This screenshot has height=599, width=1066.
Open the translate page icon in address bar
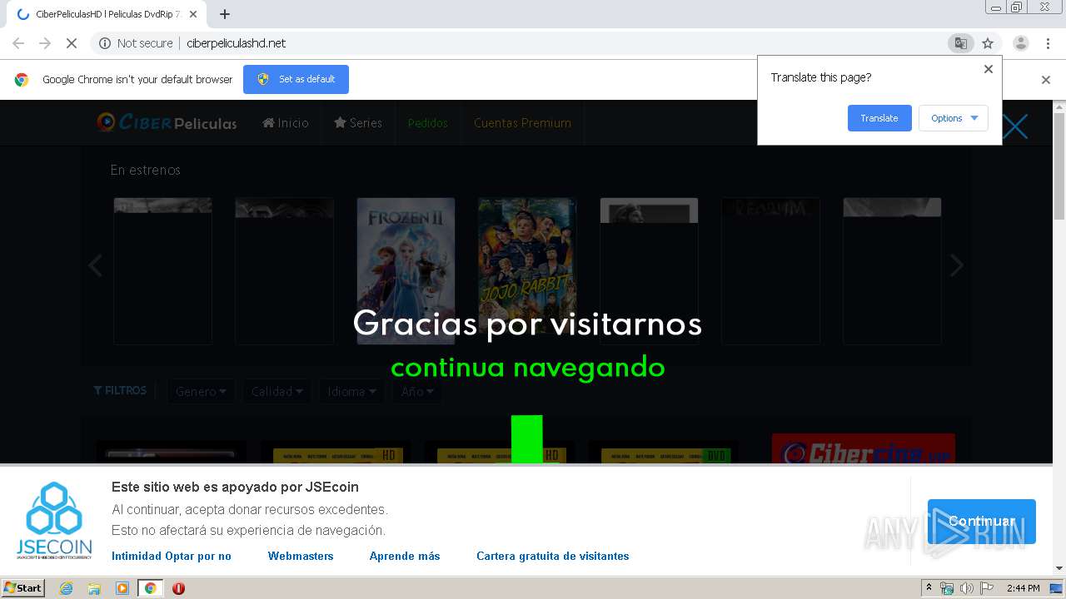point(960,43)
